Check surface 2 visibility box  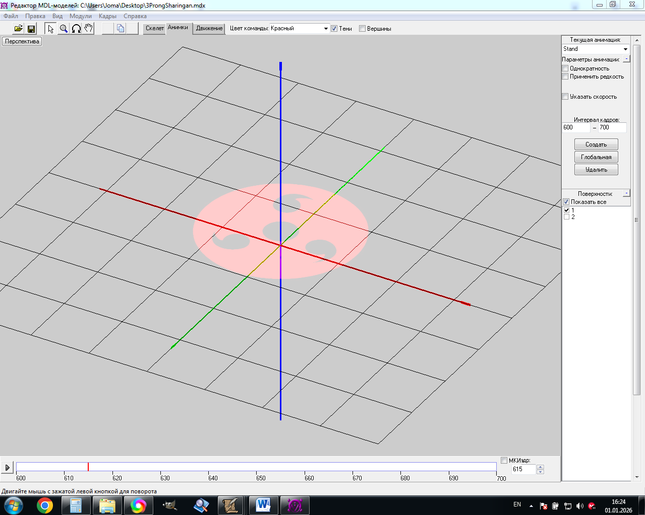click(x=566, y=217)
